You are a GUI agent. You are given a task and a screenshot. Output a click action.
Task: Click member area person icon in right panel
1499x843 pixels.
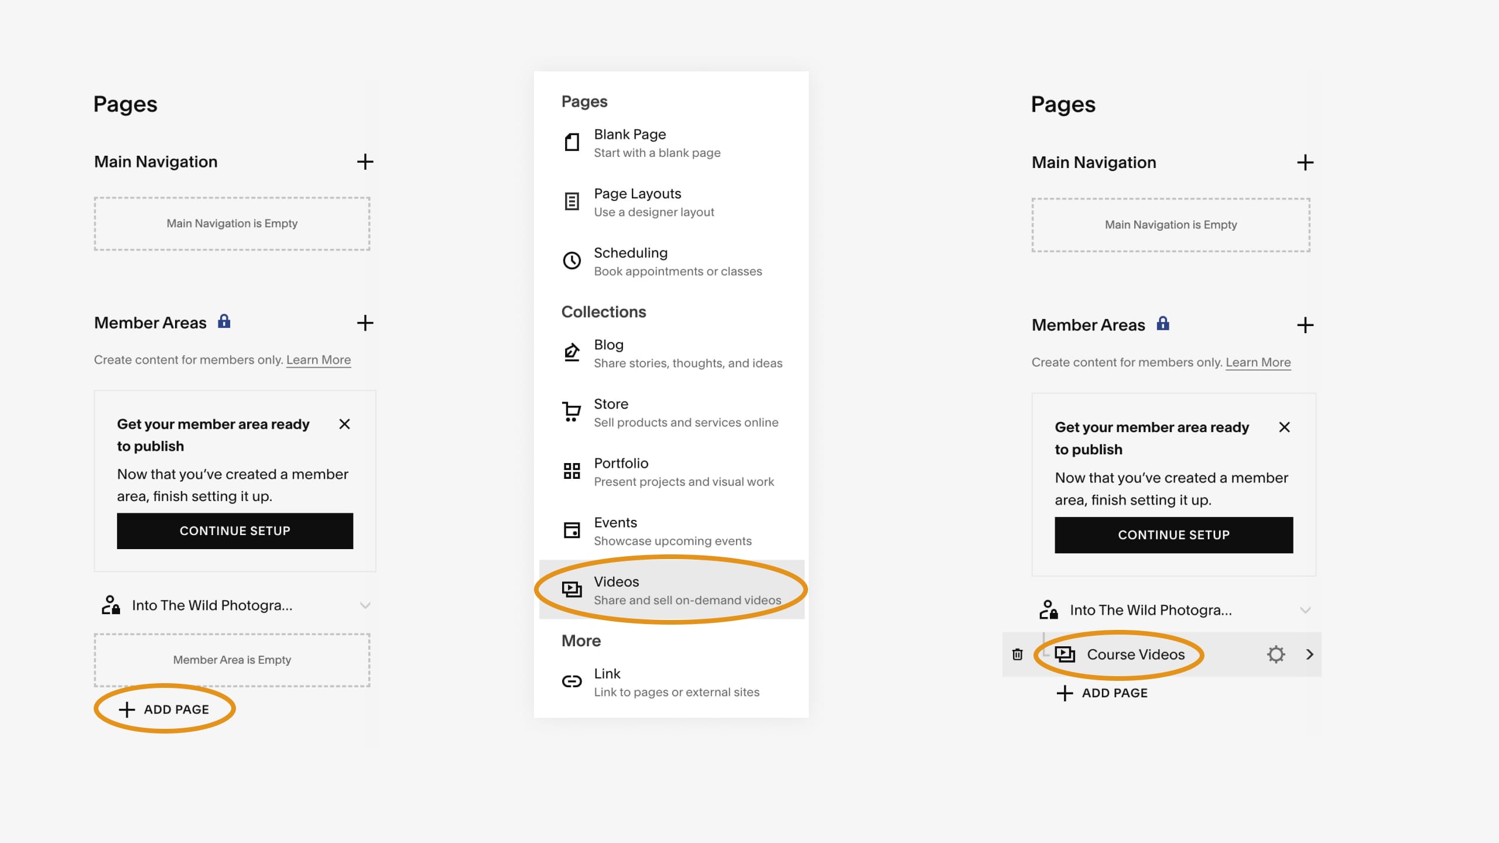coord(1048,609)
